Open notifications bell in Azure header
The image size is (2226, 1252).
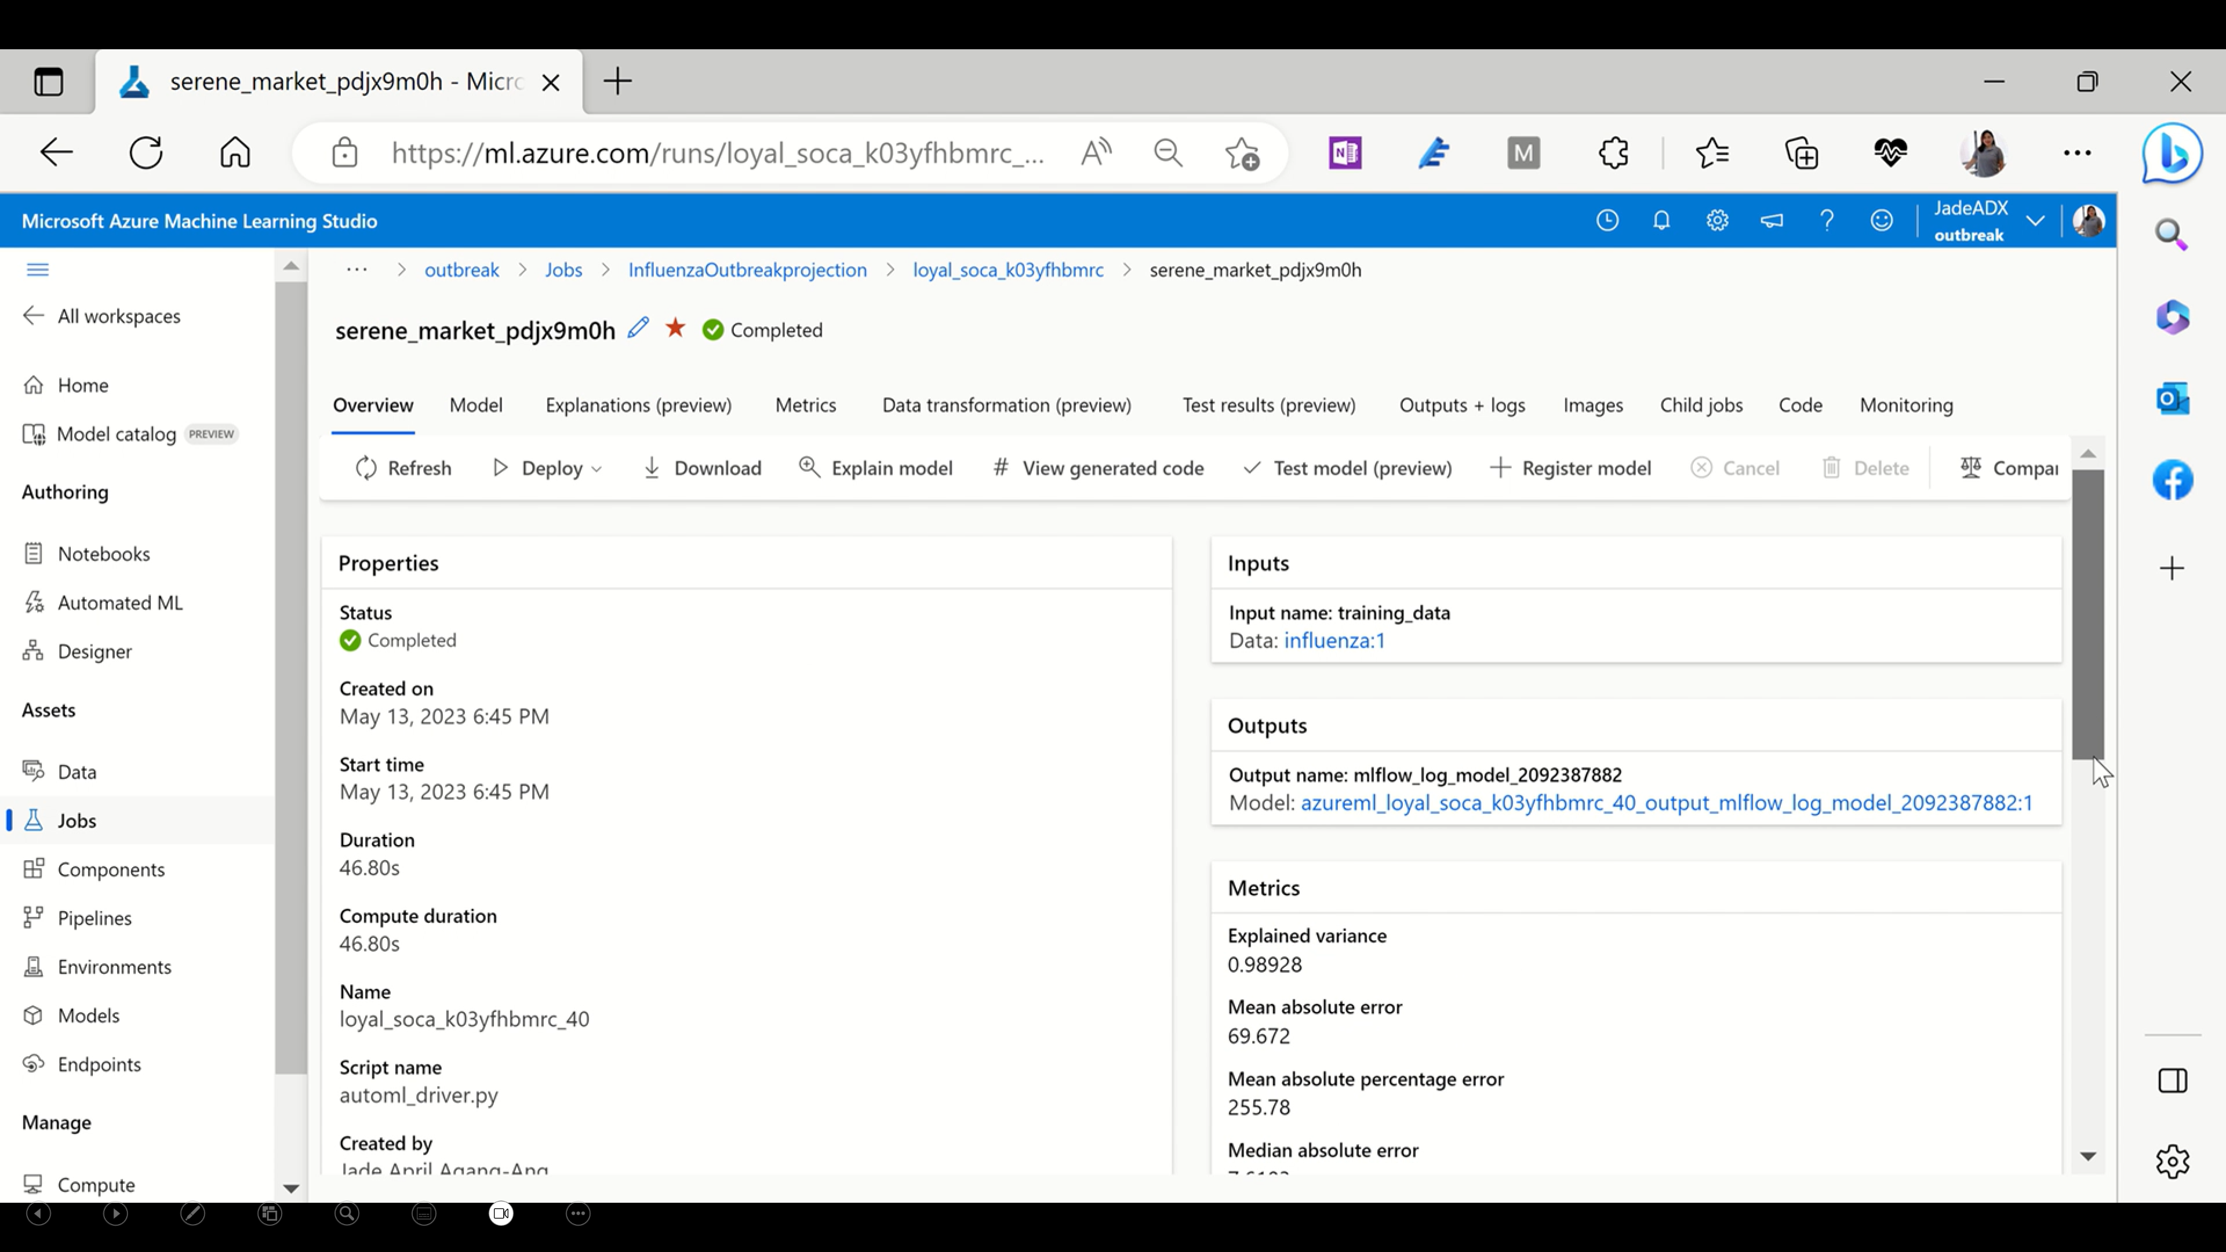(1661, 221)
